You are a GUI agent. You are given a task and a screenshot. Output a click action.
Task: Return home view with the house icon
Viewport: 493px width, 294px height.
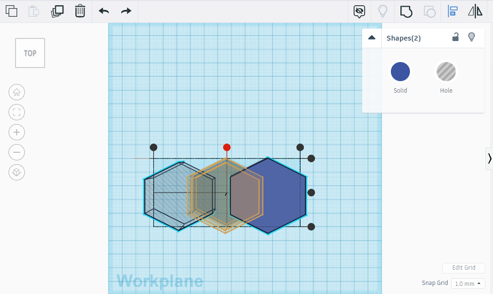click(17, 92)
